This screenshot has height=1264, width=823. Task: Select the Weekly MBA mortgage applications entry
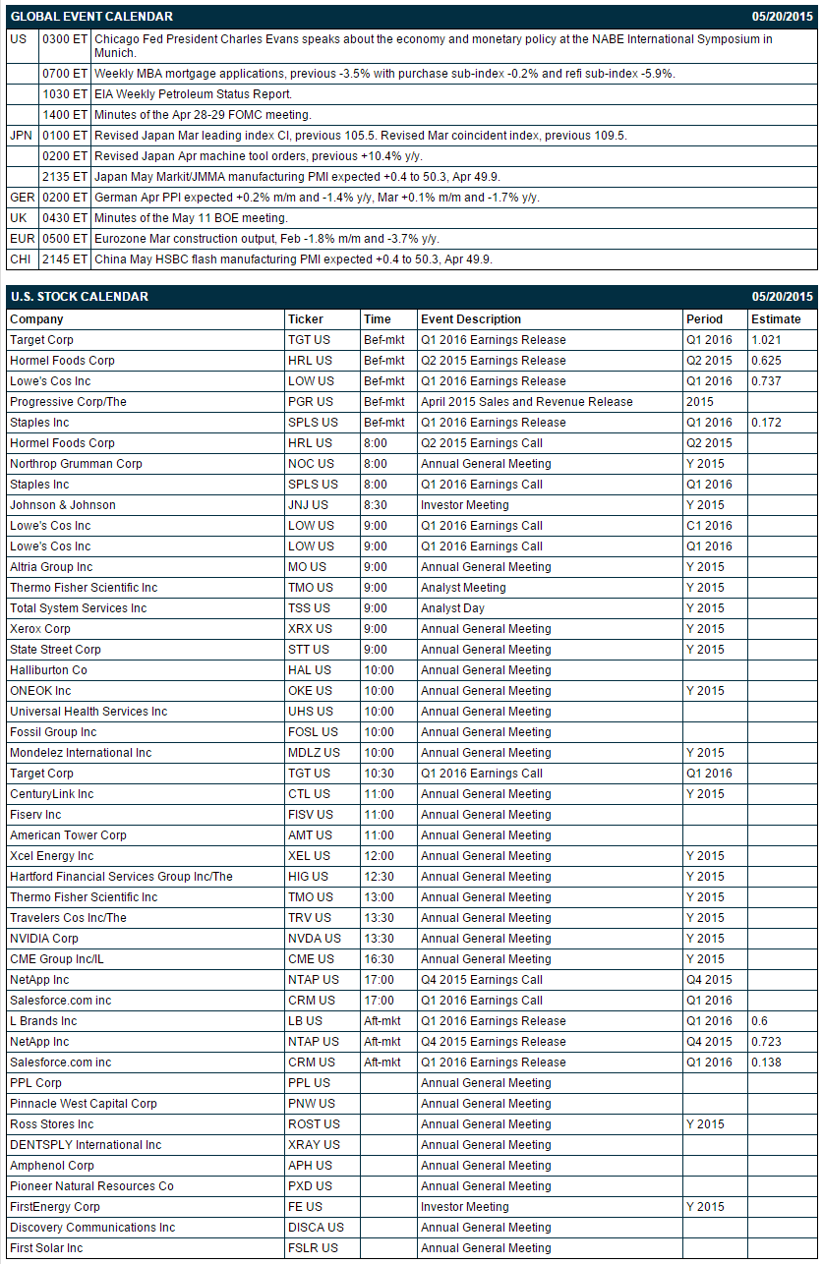point(384,74)
